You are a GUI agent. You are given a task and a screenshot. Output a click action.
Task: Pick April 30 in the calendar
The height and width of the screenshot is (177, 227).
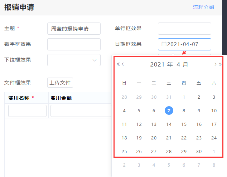(199, 152)
